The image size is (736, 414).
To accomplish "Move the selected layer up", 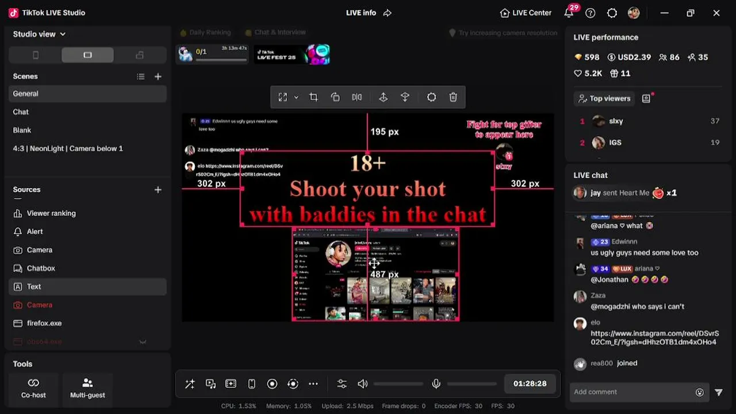I will point(383,97).
